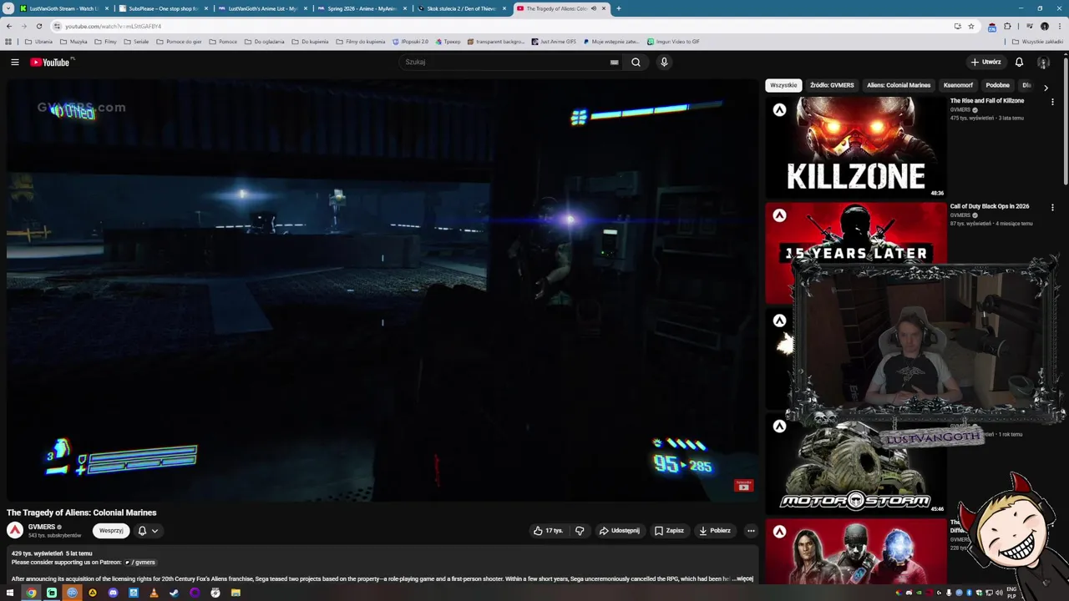Go back in browser history
The width and height of the screenshot is (1069, 601).
[x=9, y=26]
